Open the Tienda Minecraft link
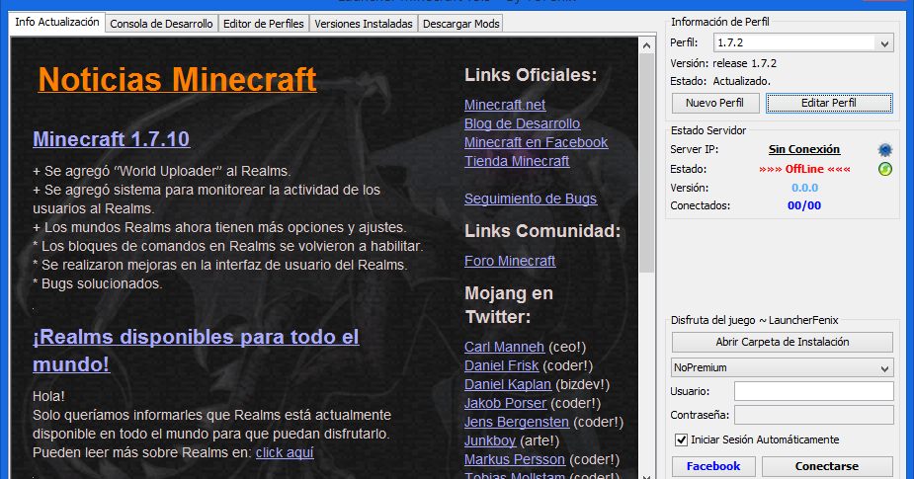 [x=517, y=161]
